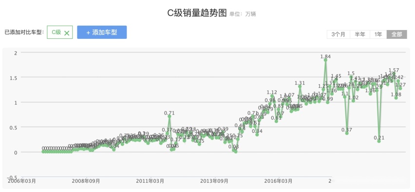Click the 1.02 data point
Screen dimensions: 415x192
pyautogui.click(x=353, y=101)
